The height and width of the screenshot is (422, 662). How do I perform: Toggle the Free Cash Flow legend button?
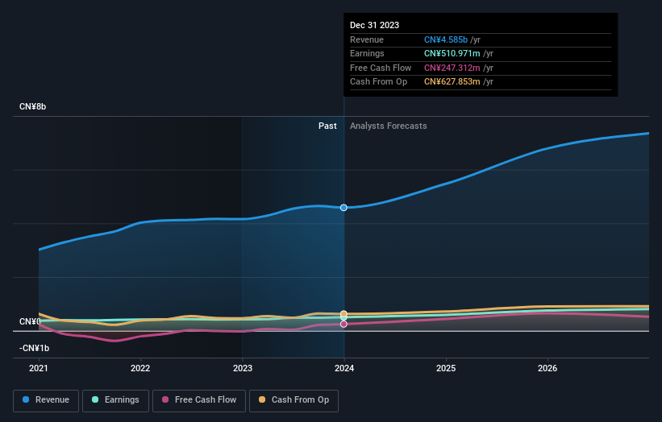199,400
